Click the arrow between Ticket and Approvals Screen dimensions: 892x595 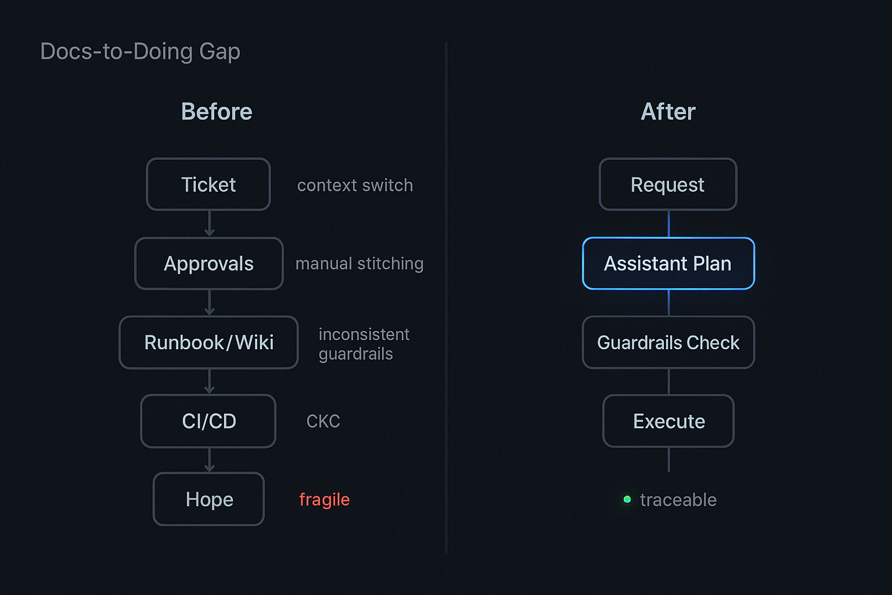210,224
